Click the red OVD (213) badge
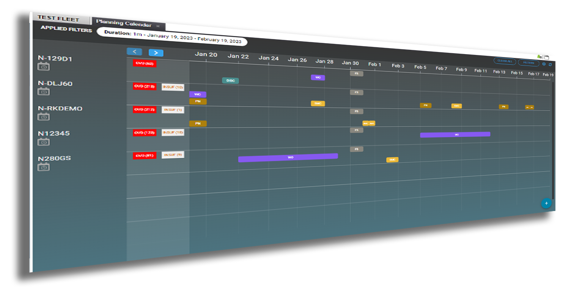The width and height of the screenshot is (571, 296). (x=145, y=87)
